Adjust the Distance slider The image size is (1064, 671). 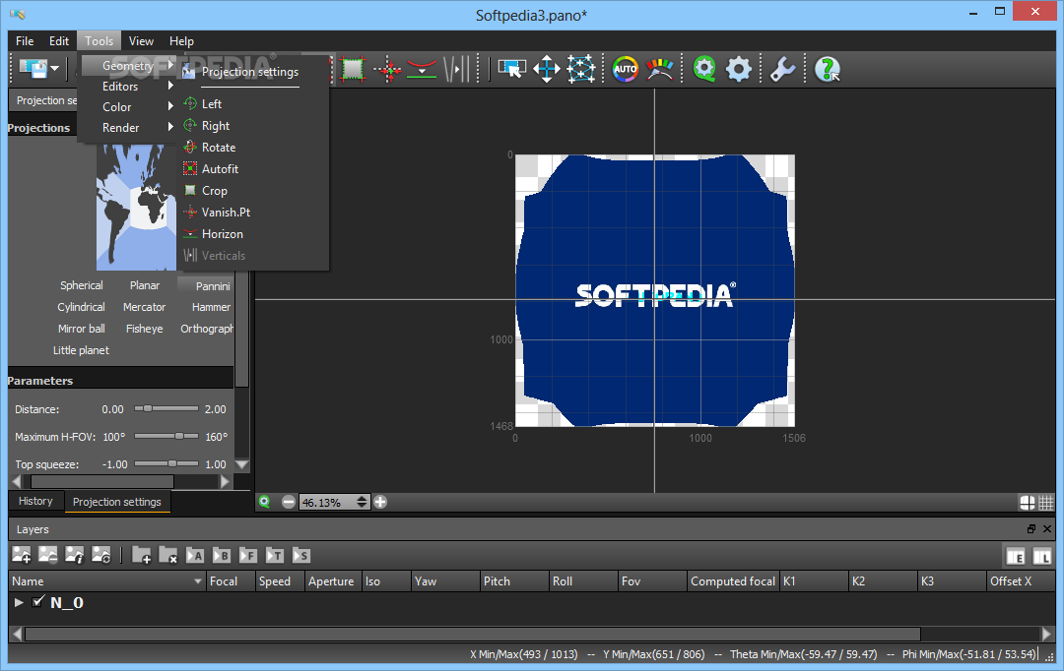click(166, 408)
